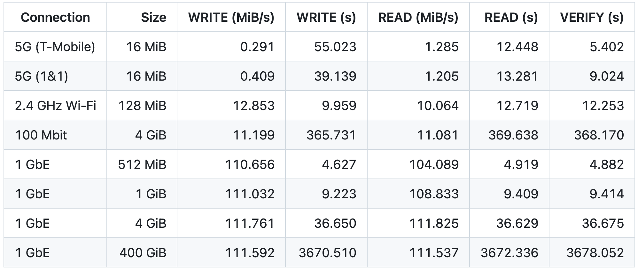Select the Size column header
638x270 pixels.
pyautogui.click(x=142, y=17)
